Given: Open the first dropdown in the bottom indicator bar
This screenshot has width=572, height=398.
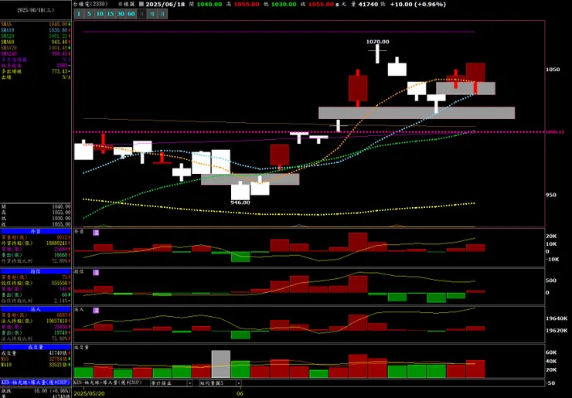Looking at the screenshot, I should pos(171,383).
